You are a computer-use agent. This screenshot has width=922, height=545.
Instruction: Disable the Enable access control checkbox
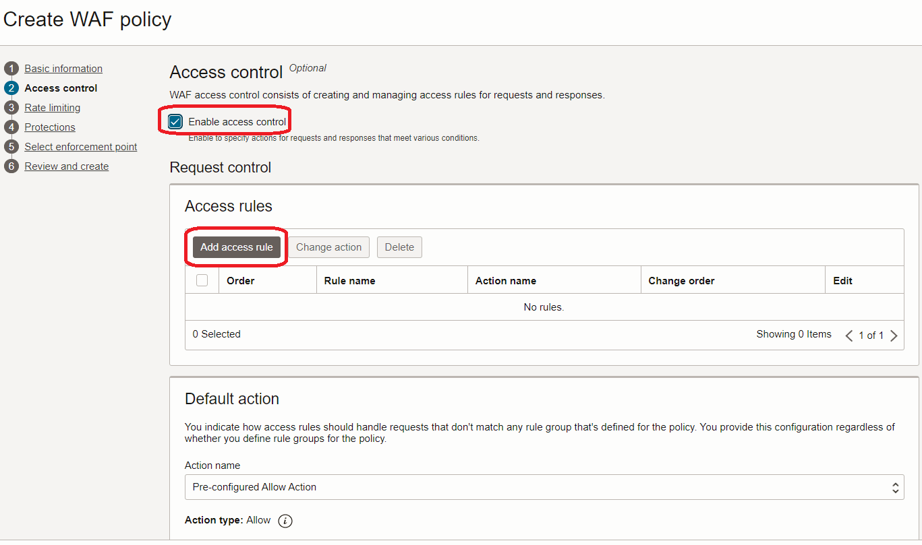tap(175, 121)
